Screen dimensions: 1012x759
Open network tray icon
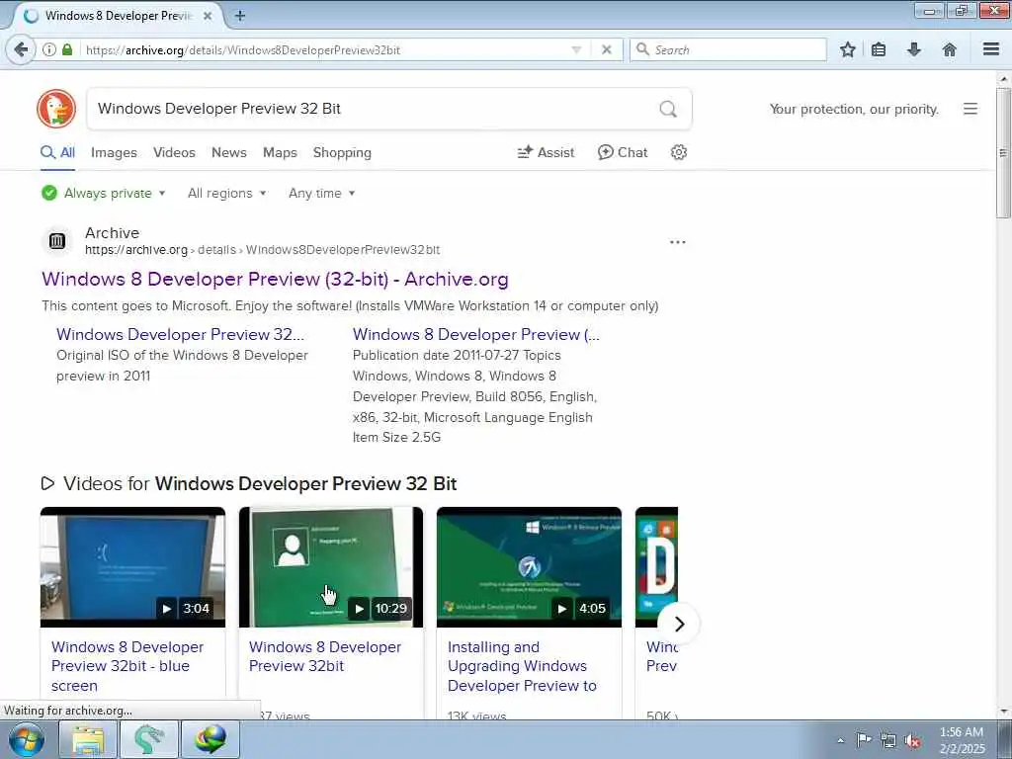(888, 740)
